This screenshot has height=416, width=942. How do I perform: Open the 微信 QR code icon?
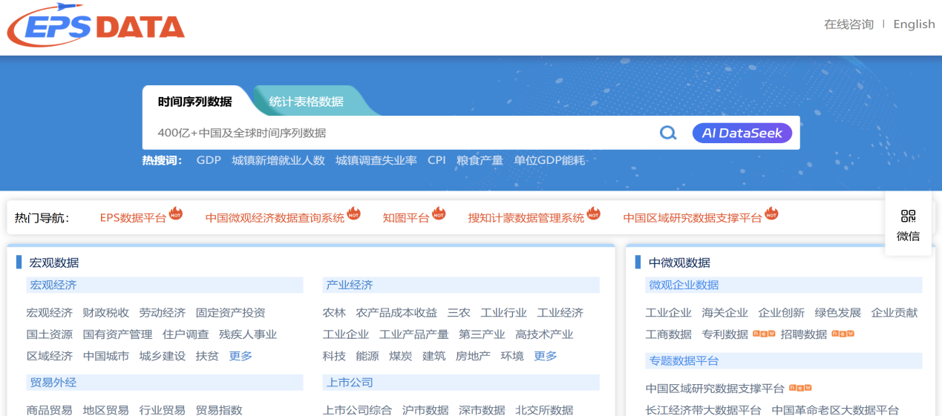pos(908,217)
